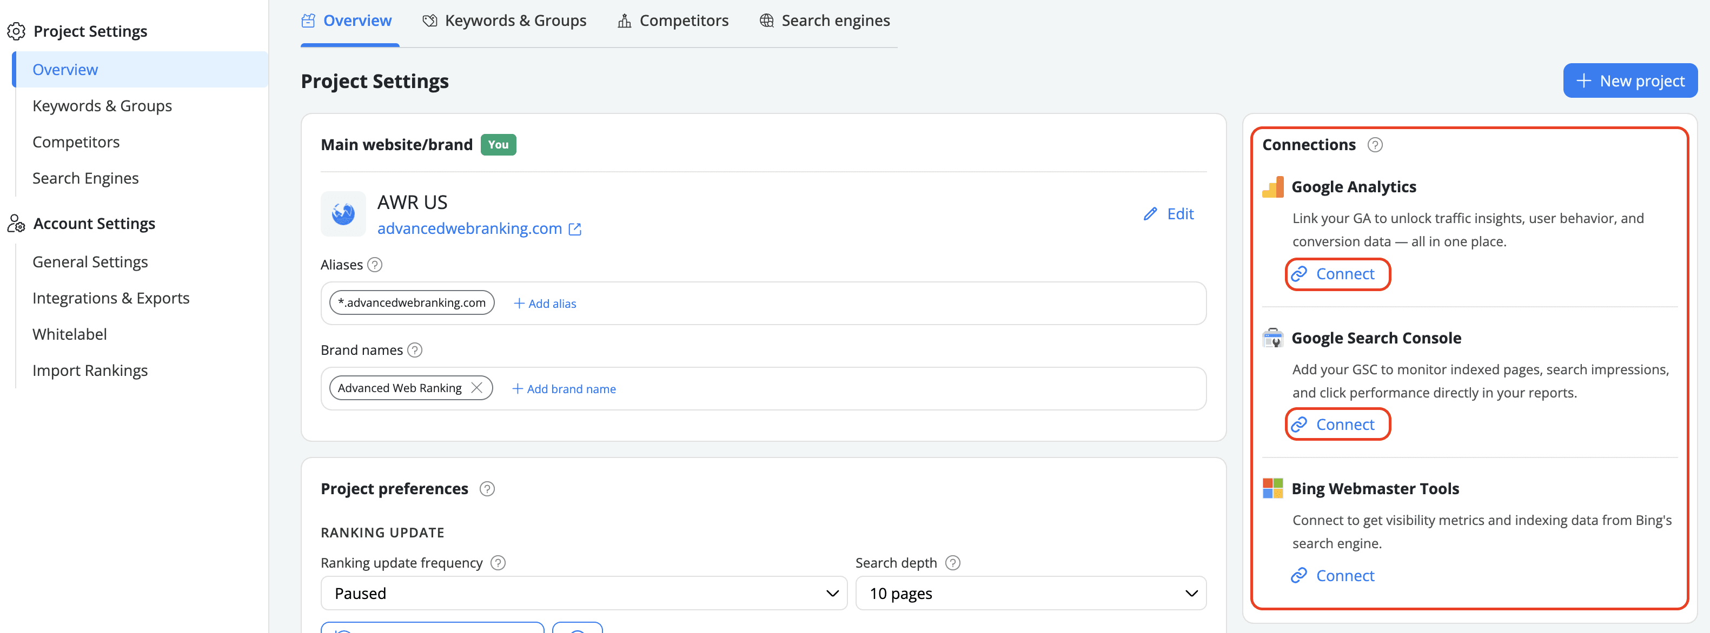Show help for Brand names
Image resolution: width=1710 pixels, height=633 pixels.
pos(415,350)
